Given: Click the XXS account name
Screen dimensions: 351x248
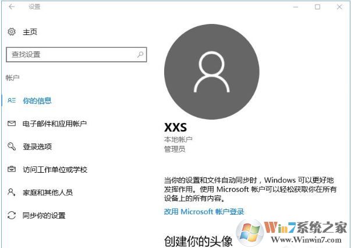Looking at the screenshot, I should tap(176, 128).
